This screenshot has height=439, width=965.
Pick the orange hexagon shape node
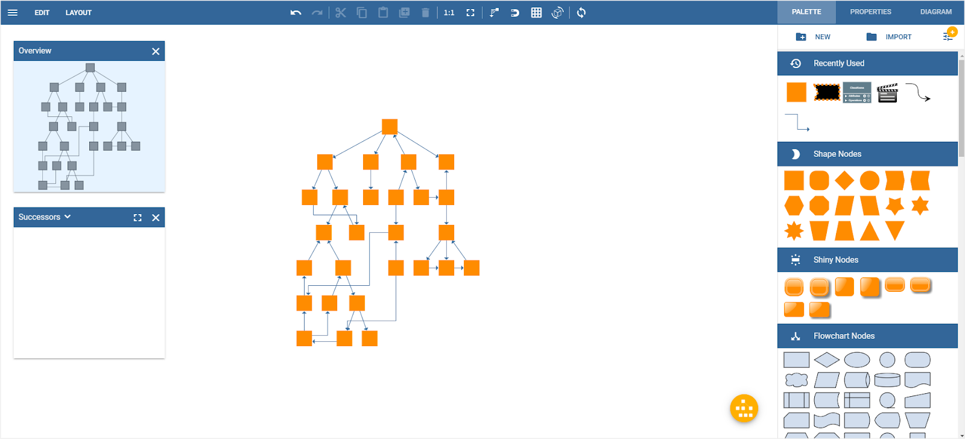coord(794,206)
